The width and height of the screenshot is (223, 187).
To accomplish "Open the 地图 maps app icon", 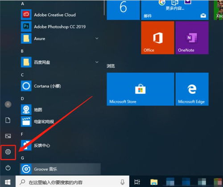I will coord(26,110).
